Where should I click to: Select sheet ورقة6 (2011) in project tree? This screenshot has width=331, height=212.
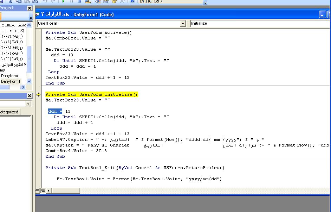(x=12, y=59)
